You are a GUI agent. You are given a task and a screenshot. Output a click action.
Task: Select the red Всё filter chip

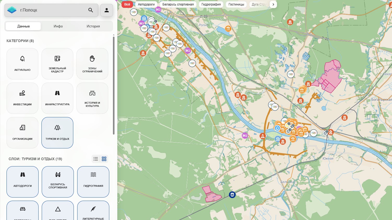tap(127, 4)
